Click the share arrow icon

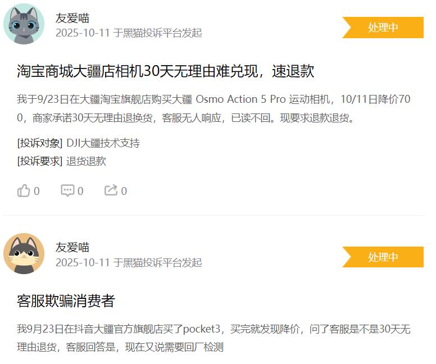[111, 190]
